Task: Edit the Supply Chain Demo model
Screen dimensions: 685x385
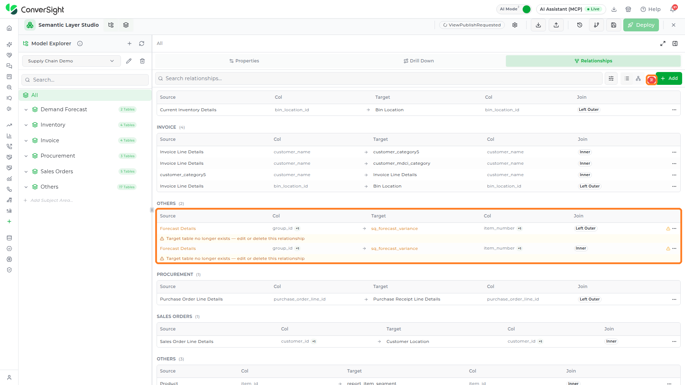Action: click(129, 61)
